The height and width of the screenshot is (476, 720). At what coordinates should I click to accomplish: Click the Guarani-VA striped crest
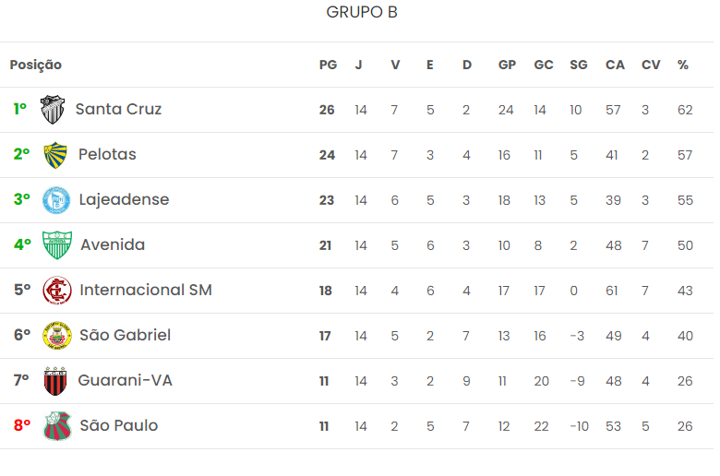click(55, 381)
